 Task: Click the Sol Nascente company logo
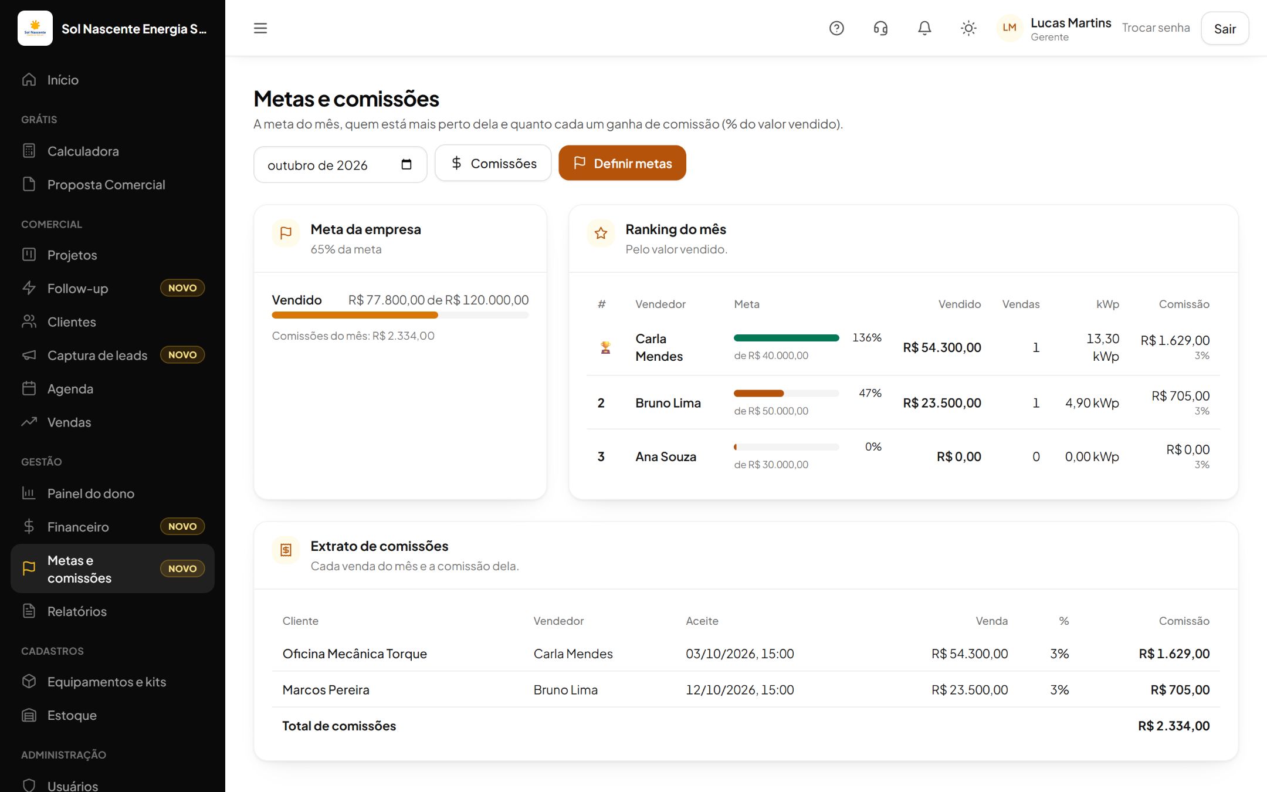pyautogui.click(x=35, y=28)
